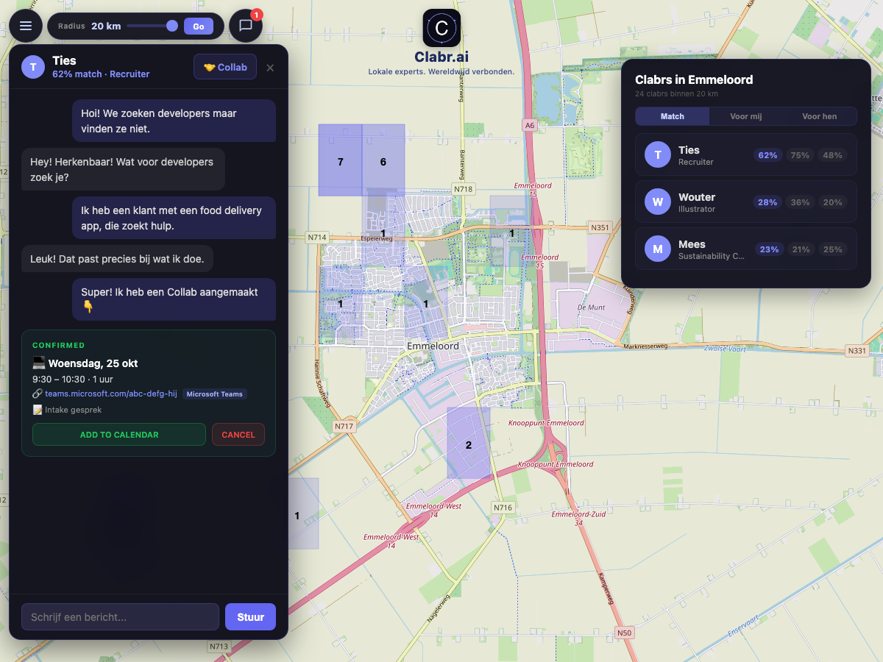Cancel the confirmed meeting
The height and width of the screenshot is (662, 883).
238,435
